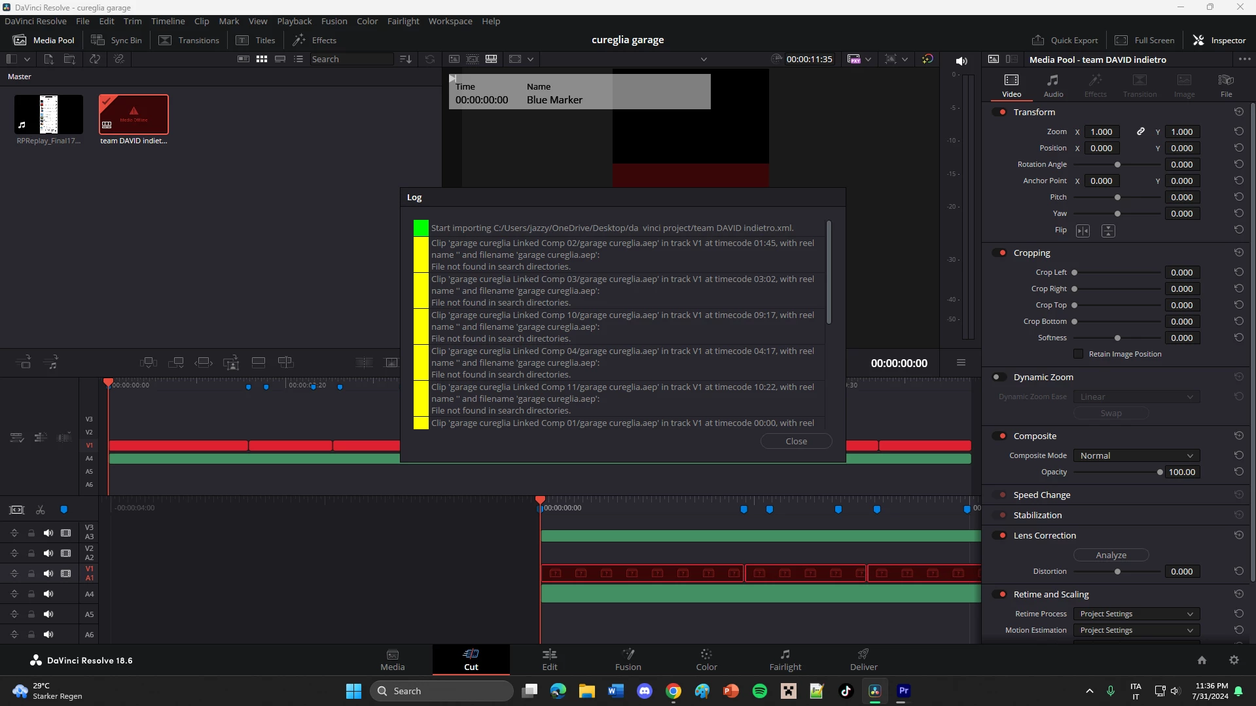The image size is (1256, 706).
Task: Open the Fairlight menu
Action: tap(403, 21)
